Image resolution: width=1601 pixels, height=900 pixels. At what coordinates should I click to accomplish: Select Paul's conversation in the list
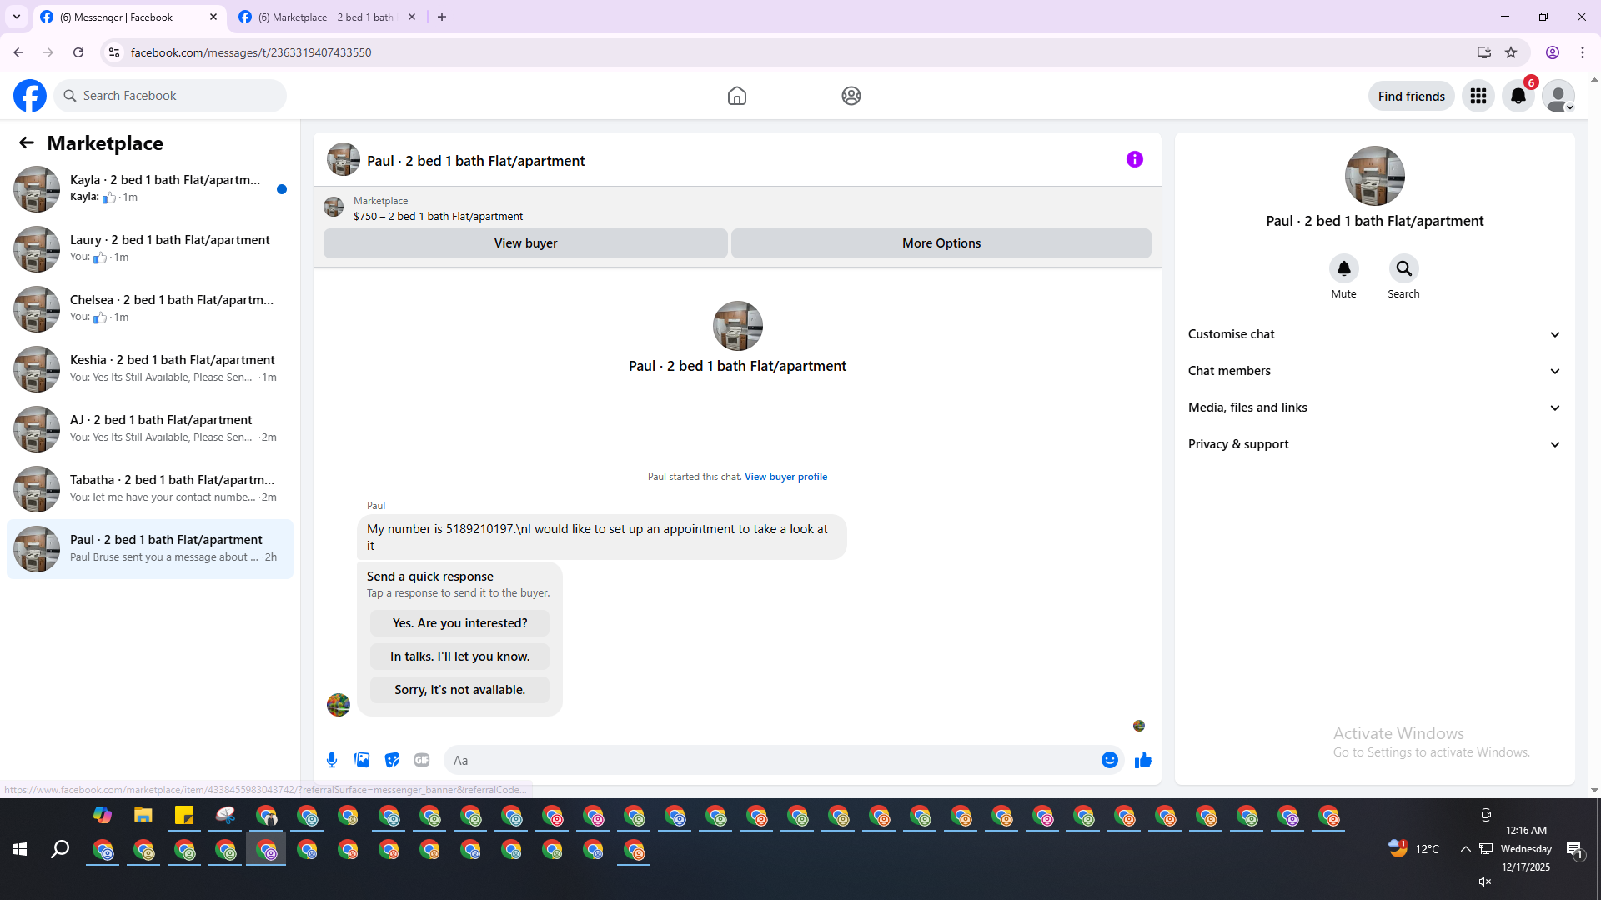[150, 549]
